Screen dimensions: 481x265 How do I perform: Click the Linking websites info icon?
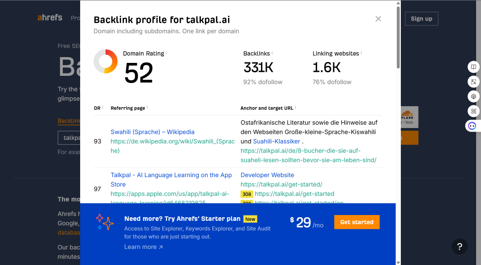pyautogui.click(x=361, y=53)
